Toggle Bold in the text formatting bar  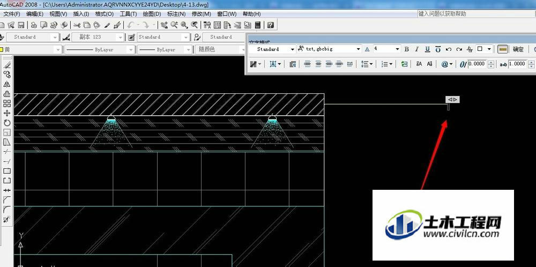pos(406,49)
